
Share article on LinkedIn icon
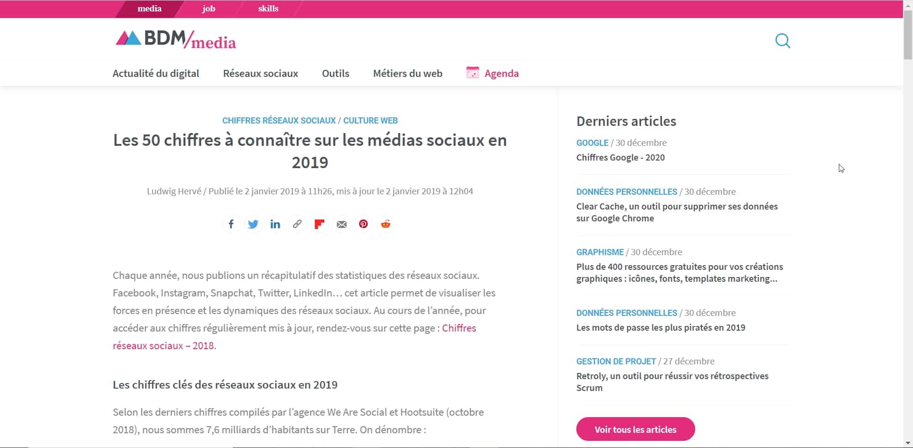[275, 224]
